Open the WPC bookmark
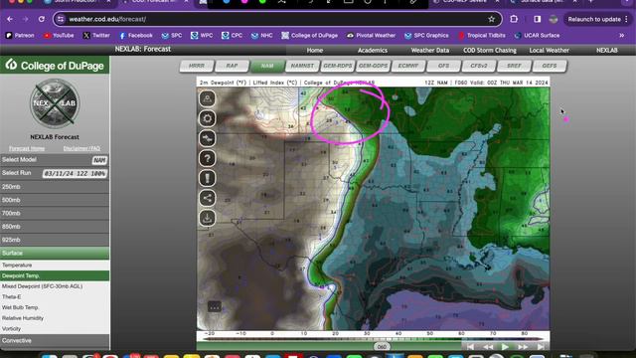Screen dimensions: 636x358 tap(202, 36)
